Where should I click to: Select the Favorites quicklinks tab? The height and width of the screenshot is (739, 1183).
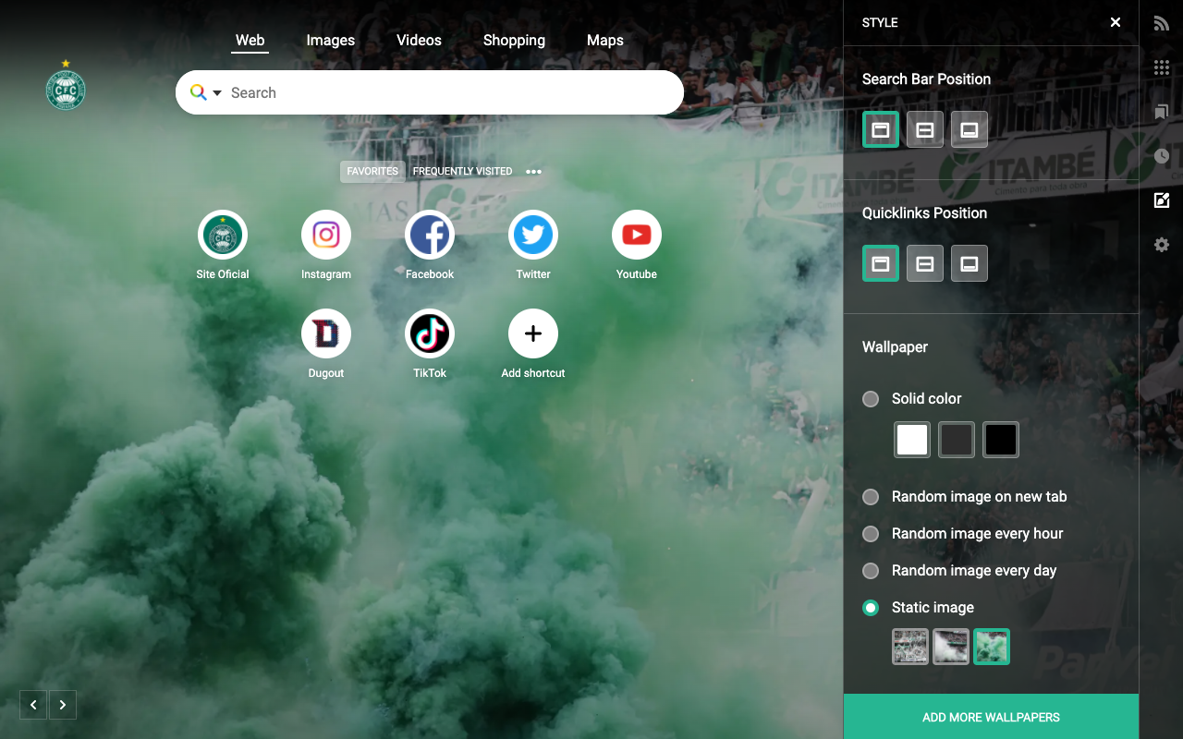[x=372, y=172]
